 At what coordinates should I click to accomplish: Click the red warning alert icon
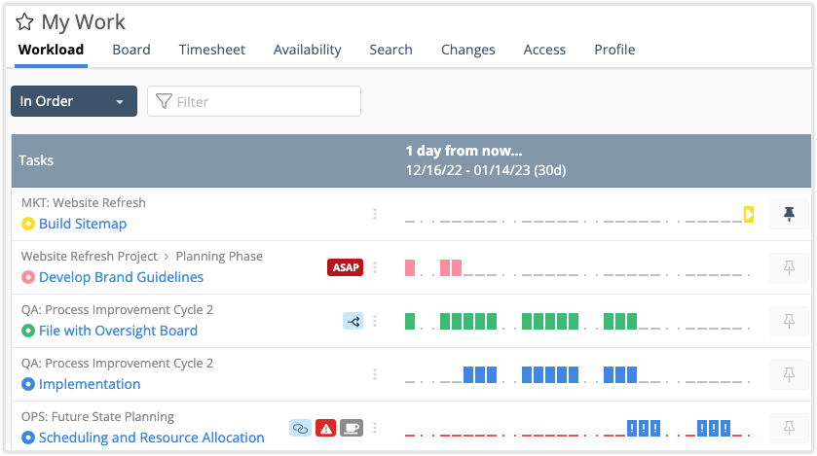point(326,428)
